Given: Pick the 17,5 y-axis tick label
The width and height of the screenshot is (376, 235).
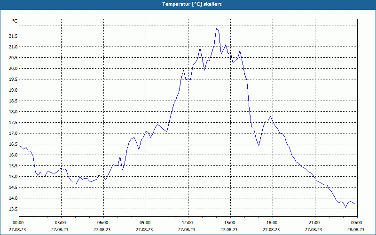Looking at the screenshot, I should pos(13,122).
